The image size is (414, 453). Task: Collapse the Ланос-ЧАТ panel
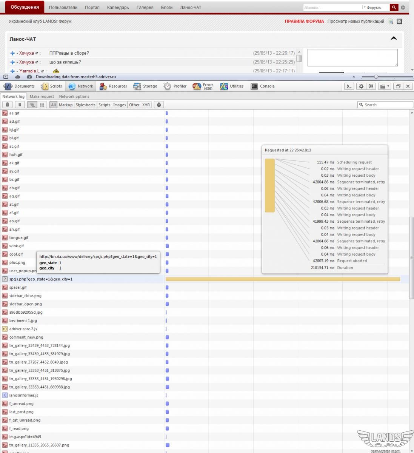[x=394, y=39]
